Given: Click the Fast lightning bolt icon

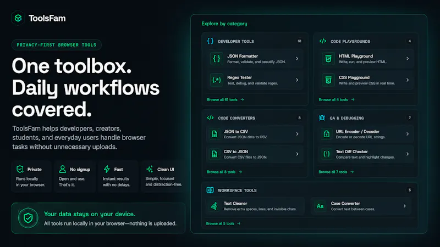Looking at the screenshot, I should [107, 169].
